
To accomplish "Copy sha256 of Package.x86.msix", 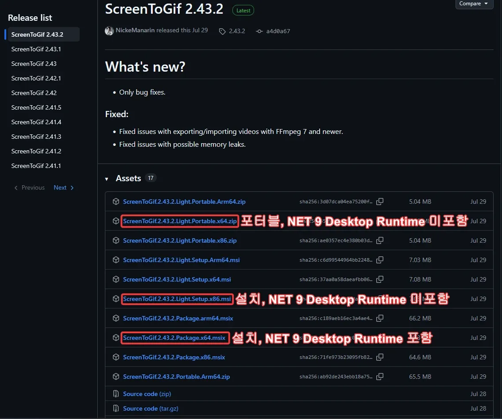I will coord(380,357).
